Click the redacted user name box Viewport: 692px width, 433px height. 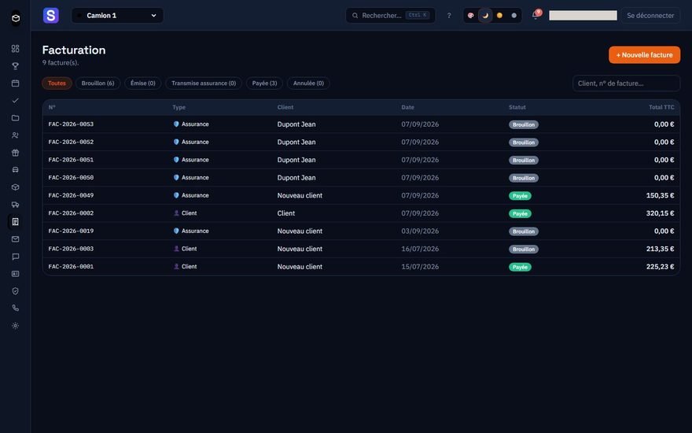[583, 16]
